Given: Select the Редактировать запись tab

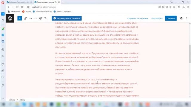Looking at the screenshot, I should 47,2.
